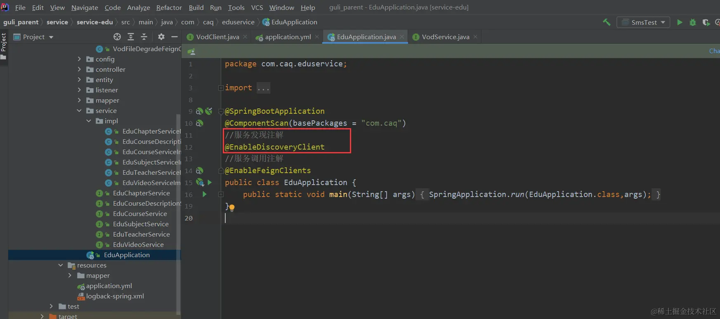Viewport: 720px width, 319px height.
Task: Open the Navigate menu
Action: click(85, 7)
